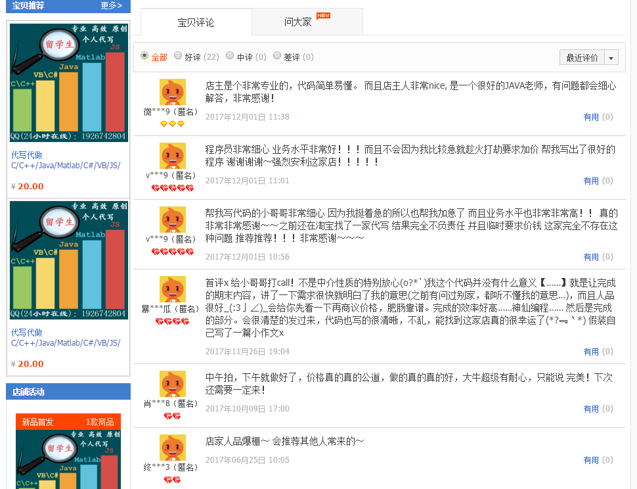Click 终***3's avatar icon

point(173,447)
